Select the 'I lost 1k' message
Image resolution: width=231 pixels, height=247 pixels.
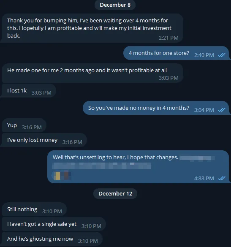(28, 90)
